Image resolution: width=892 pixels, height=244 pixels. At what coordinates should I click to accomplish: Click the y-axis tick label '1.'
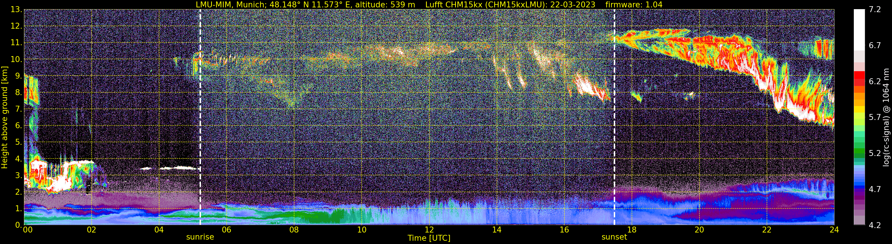[19, 208]
